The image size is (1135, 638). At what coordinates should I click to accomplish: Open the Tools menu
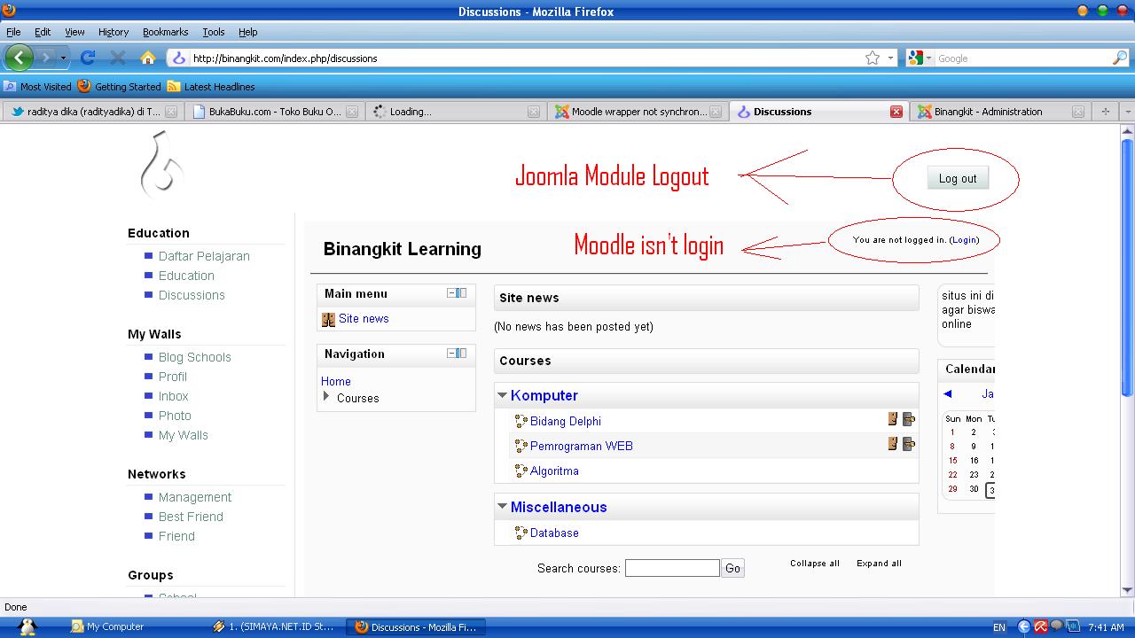[214, 32]
